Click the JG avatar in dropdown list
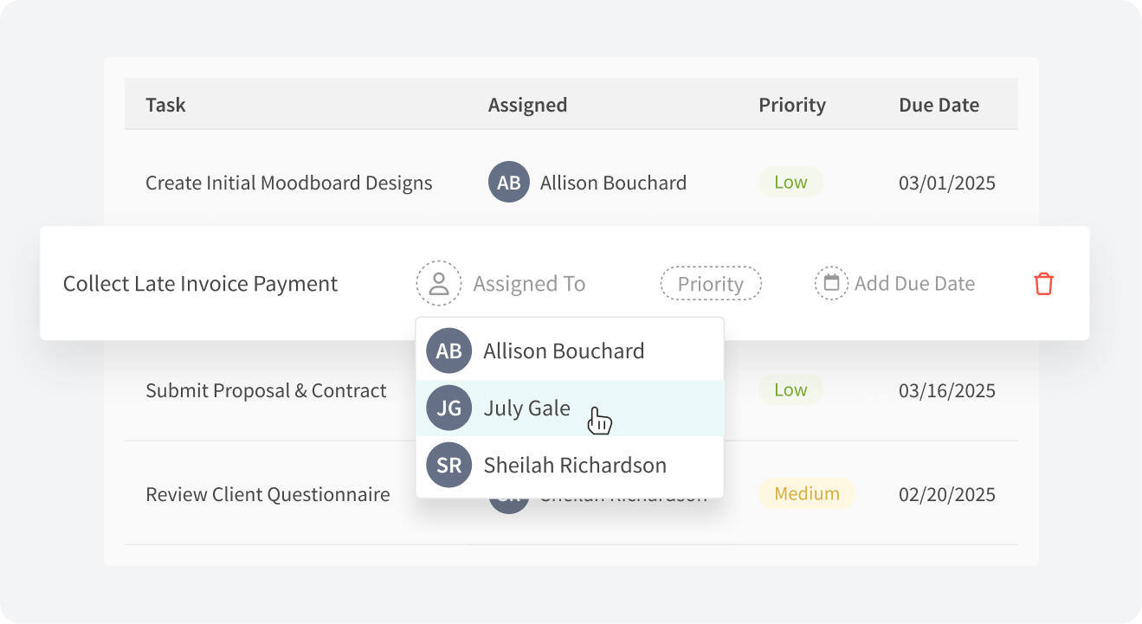This screenshot has width=1142, height=624. 448,408
